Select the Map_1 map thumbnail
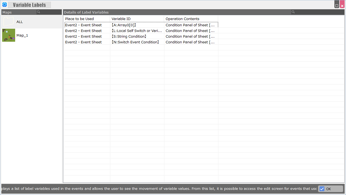 pos(9,35)
